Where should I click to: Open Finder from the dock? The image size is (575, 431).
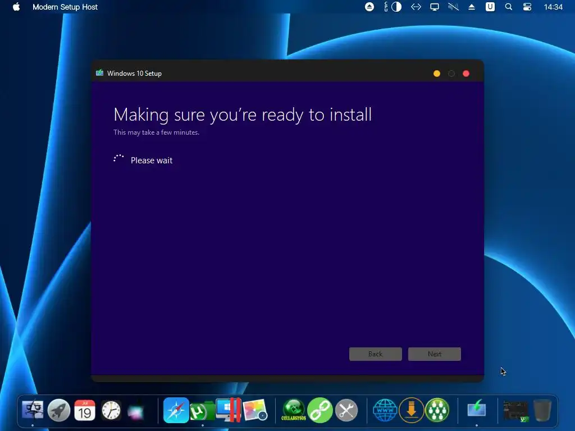33,410
